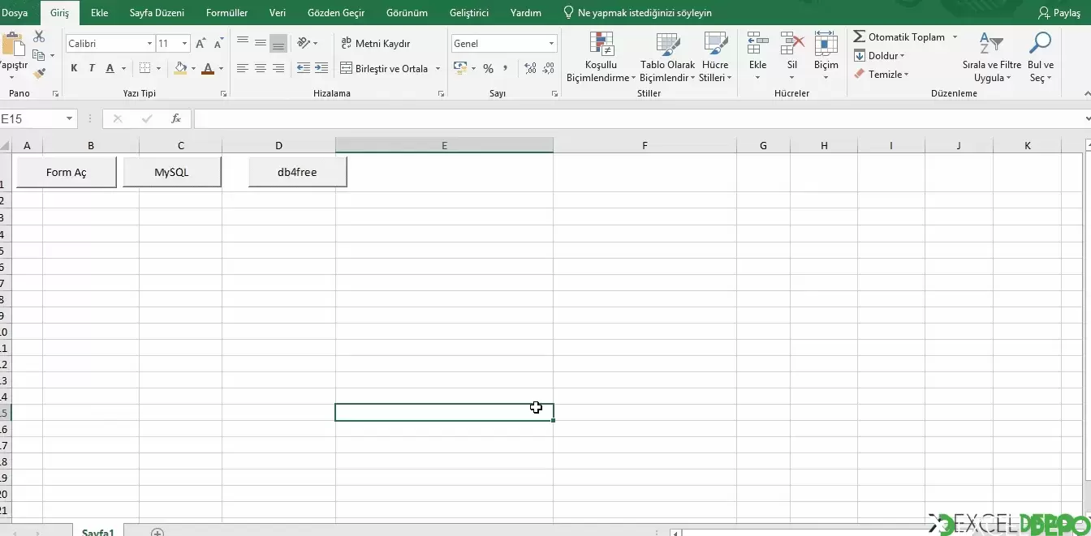Open Temizle clear menu
This screenshot has height=536, width=1091.
coord(882,75)
